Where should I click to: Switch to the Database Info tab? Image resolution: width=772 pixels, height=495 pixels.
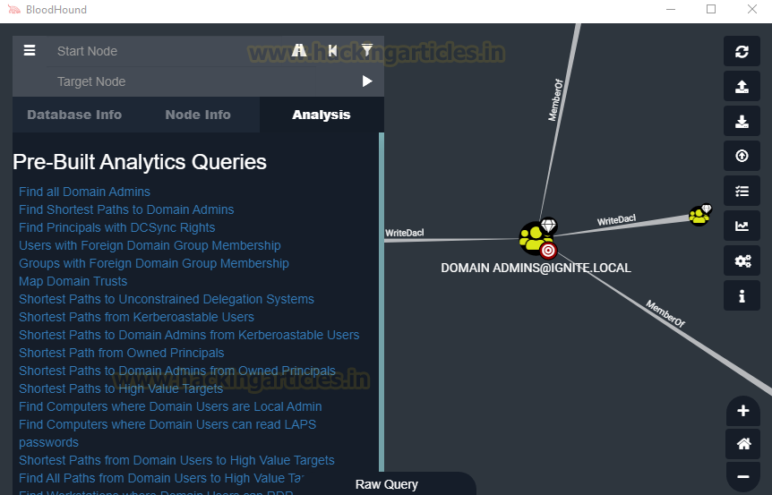(x=74, y=115)
